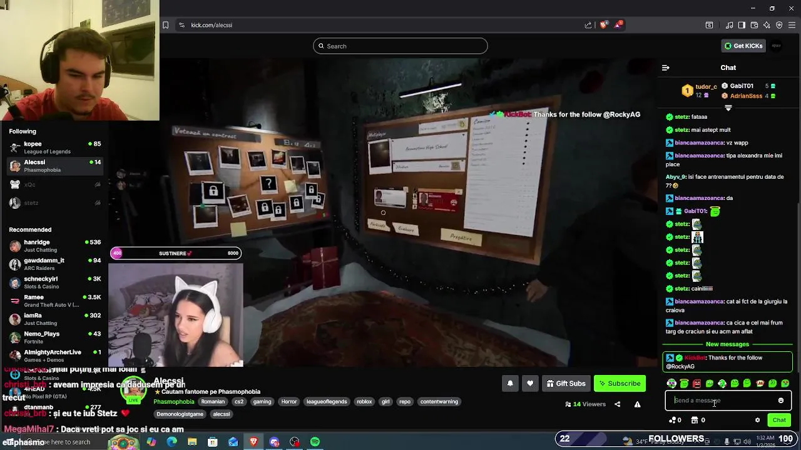801x450 pixels.
Task: Click the stream video player
Action: point(384,212)
